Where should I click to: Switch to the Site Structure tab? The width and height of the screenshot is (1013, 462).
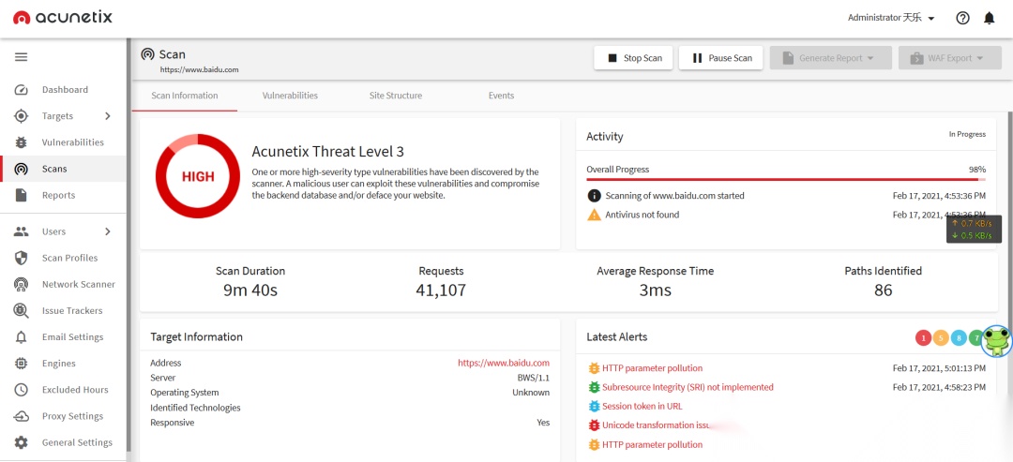[396, 96]
